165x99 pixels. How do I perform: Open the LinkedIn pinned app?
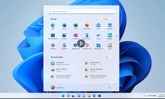pos(110,36)
